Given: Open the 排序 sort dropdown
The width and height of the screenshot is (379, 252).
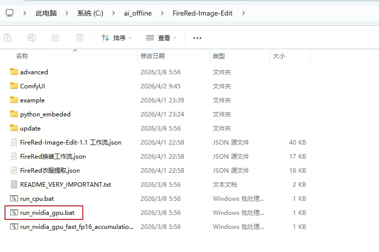Looking at the screenshot, I should click(116, 38).
